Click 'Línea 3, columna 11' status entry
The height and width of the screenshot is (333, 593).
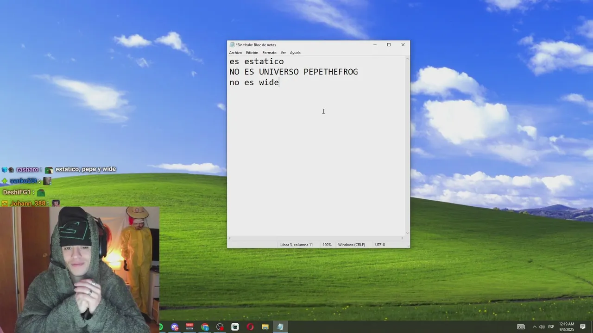(x=296, y=245)
